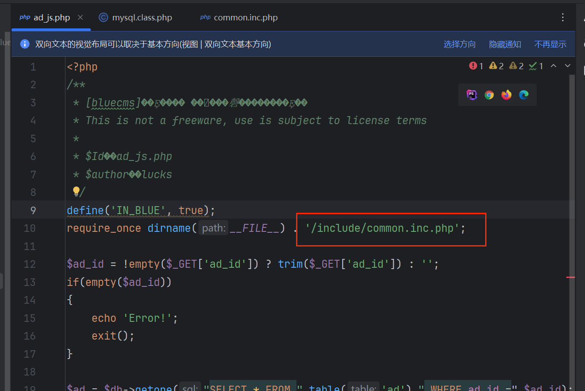The width and height of the screenshot is (585, 391).
Task: Open file in Chrome browser
Action: pos(489,95)
